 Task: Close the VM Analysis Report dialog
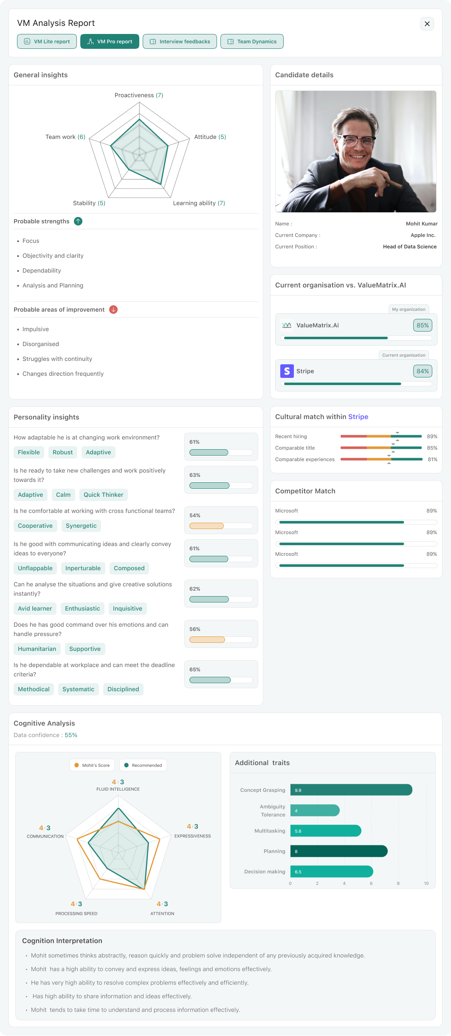427,24
